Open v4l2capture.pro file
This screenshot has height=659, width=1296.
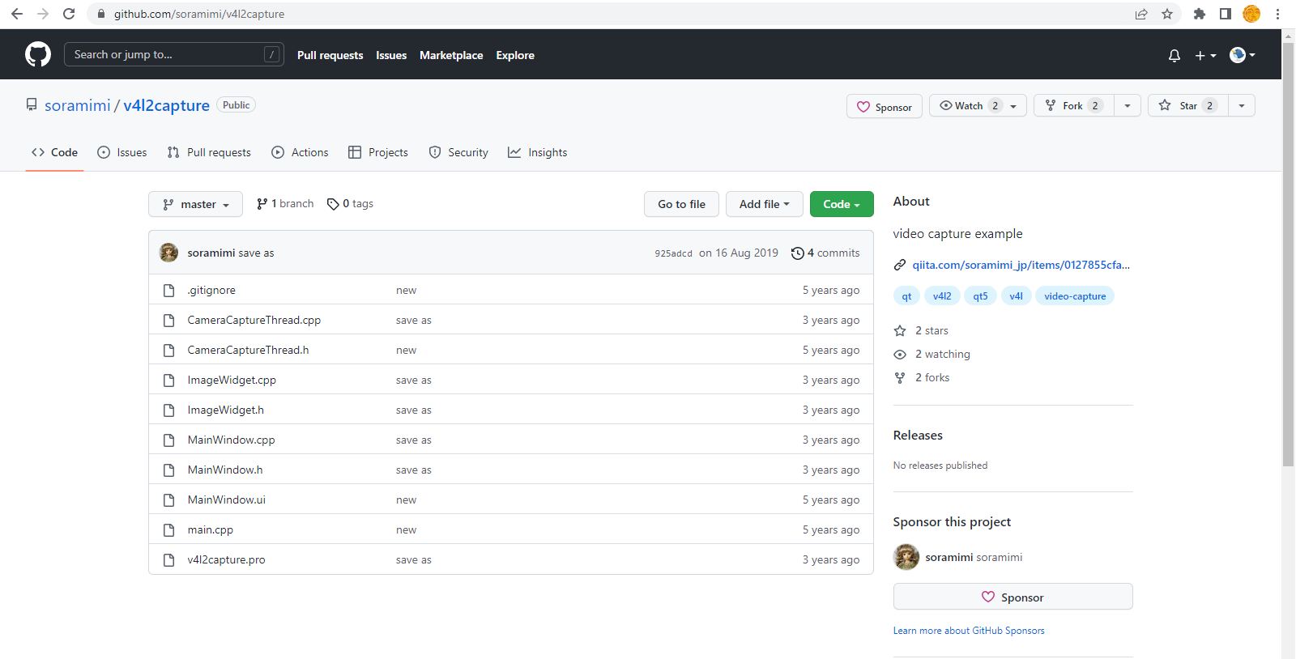(x=226, y=559)
